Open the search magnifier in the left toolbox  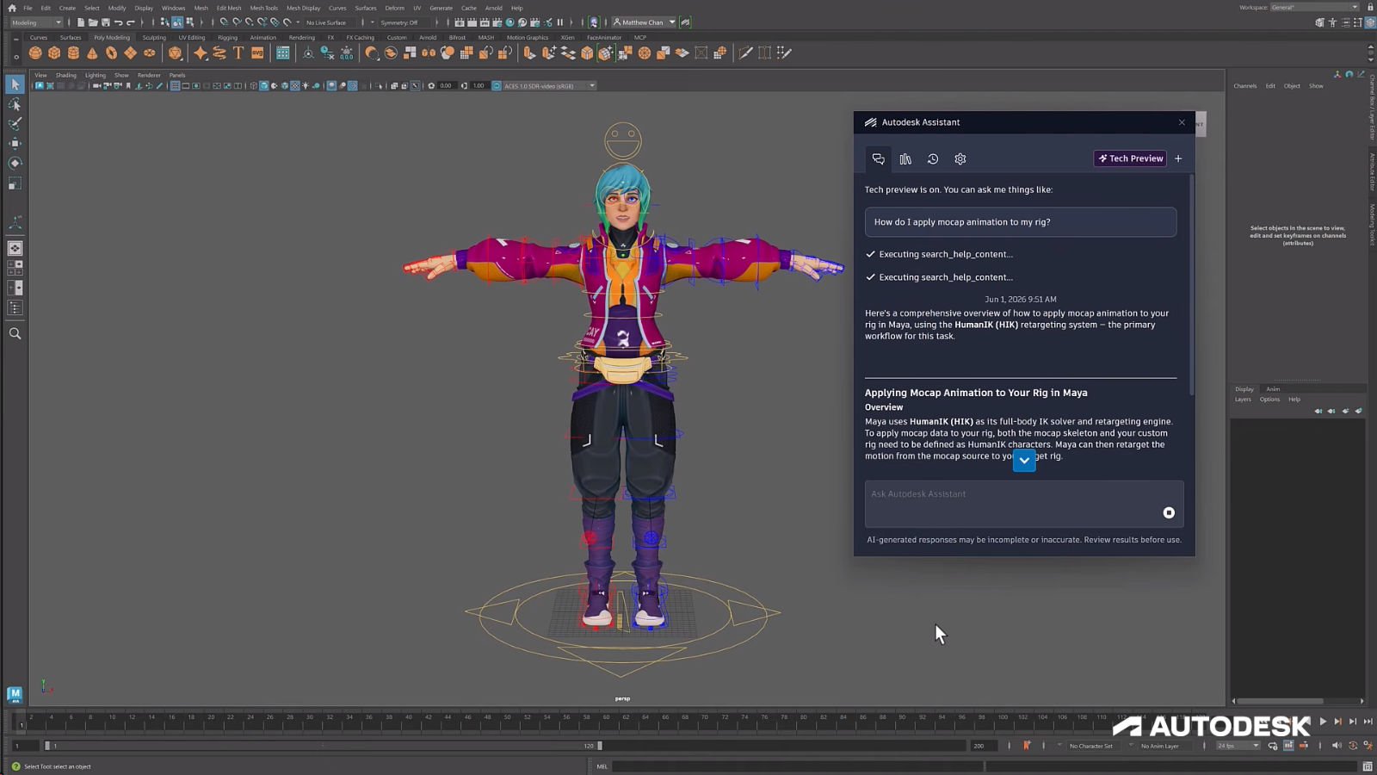click(x=15, y=333)
